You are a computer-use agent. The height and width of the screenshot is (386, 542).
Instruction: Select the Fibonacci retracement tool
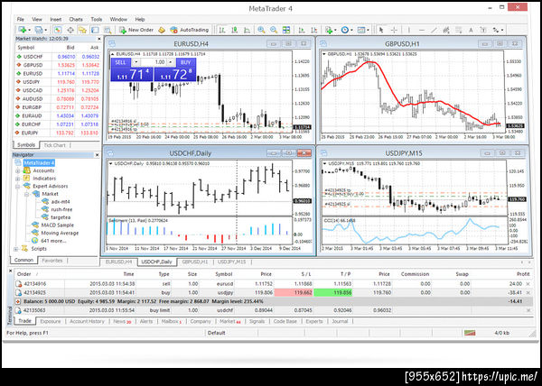[x=459, y=30]
